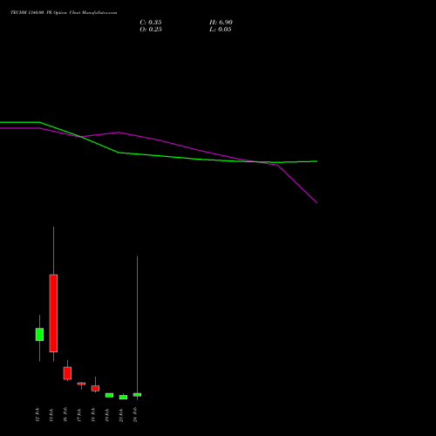Click the '12 Feb' date axis label
The width and height of the screenshot is (436, 436).
pyautogui.click(x=37, y=415)
